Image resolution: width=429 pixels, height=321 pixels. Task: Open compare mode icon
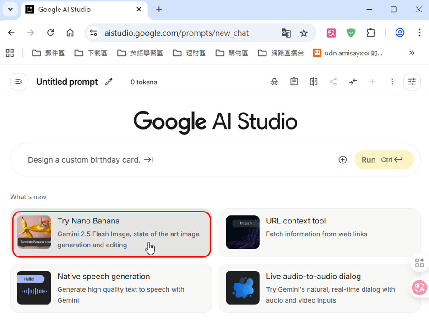click(x=314, y=82)
